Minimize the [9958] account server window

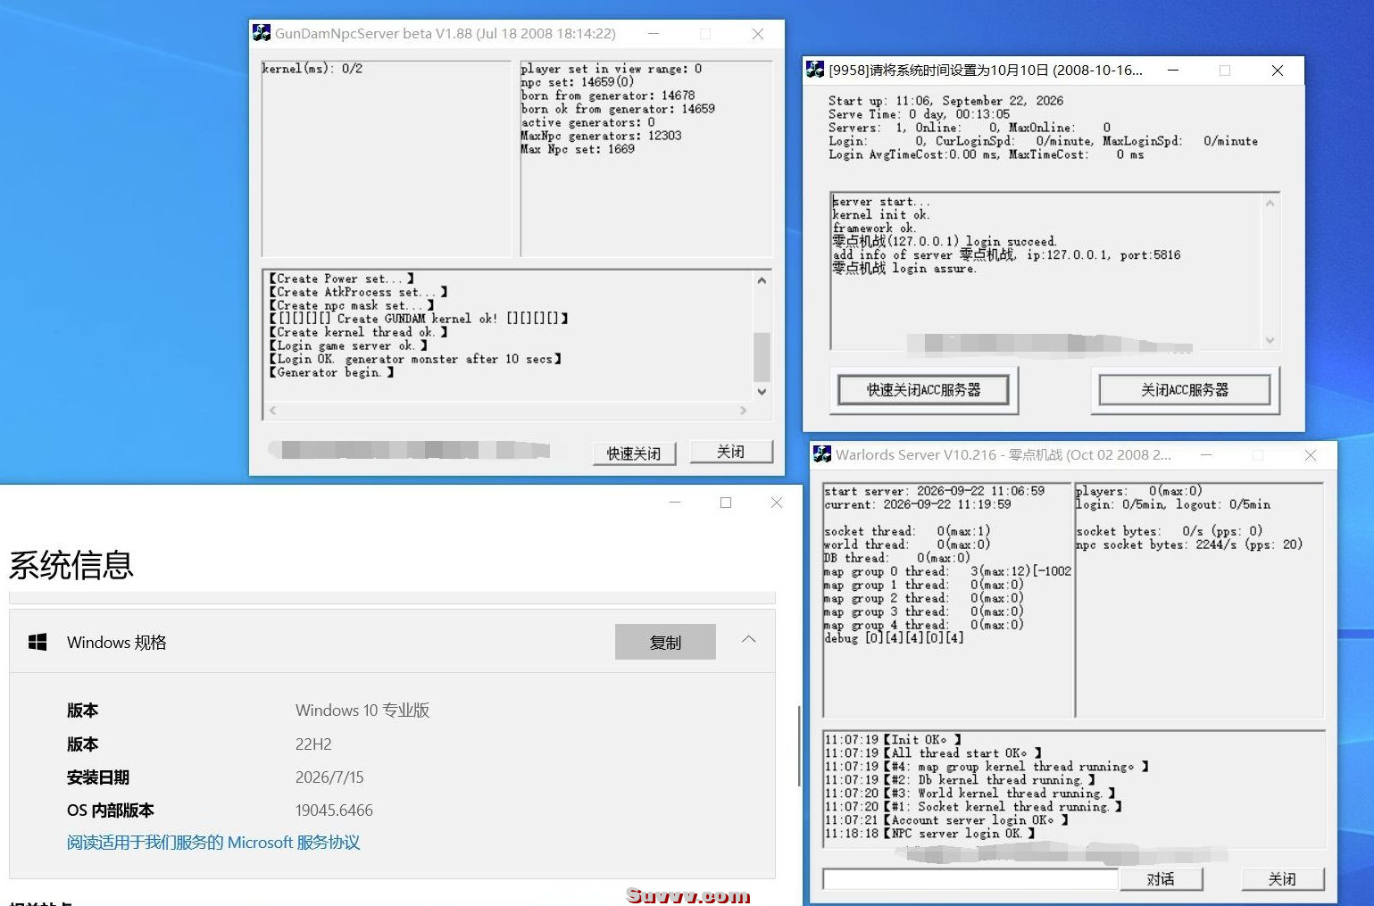click(1173, 70)
